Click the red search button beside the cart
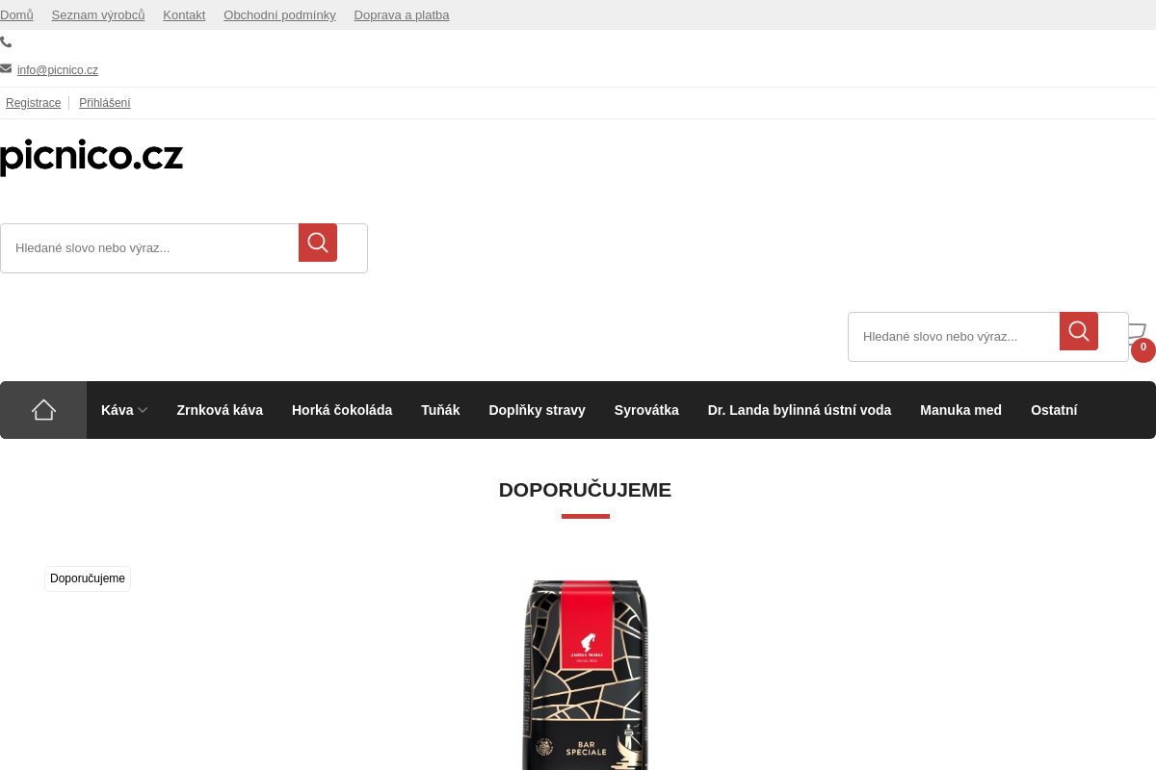1156x770 pixels. pyautogui.click(x=1079, y=331)
